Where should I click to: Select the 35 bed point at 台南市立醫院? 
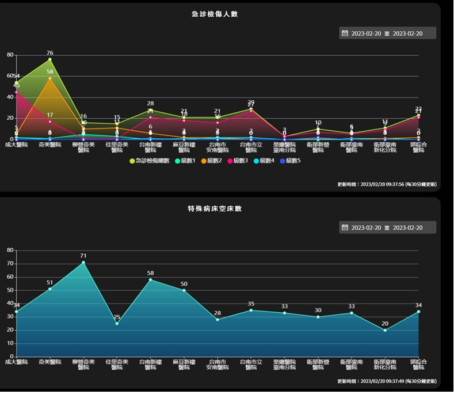pos(251,310)
